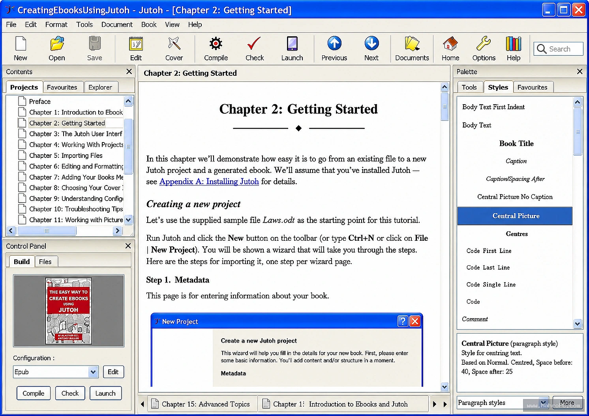Click the editor vertical scrollbar thumb
Image resolution: width=589 pixels, height=416 pixels.
[x=445, y=106]
